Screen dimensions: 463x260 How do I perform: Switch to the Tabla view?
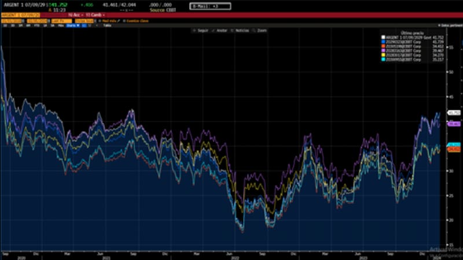106,25
